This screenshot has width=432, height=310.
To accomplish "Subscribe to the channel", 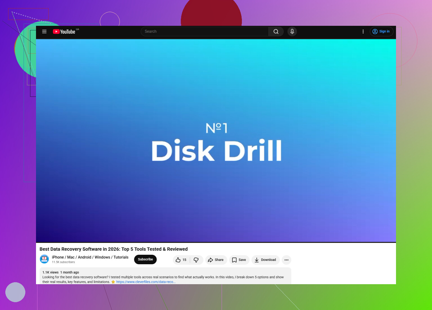I will (x=145, y=259).
